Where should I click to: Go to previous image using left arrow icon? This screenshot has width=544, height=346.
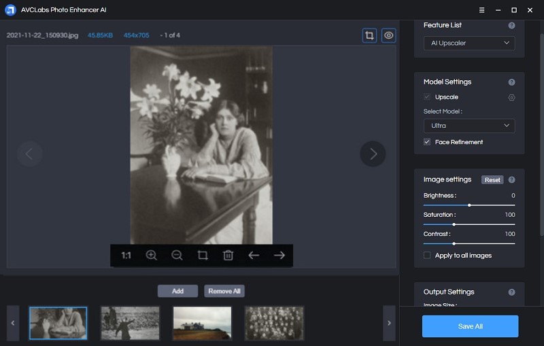(x=254, y=256)
